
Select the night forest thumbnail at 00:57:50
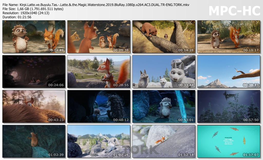pos(229,106)
